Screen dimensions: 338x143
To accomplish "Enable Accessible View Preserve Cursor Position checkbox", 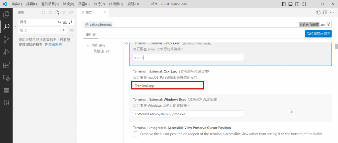I will click(135, 134).
